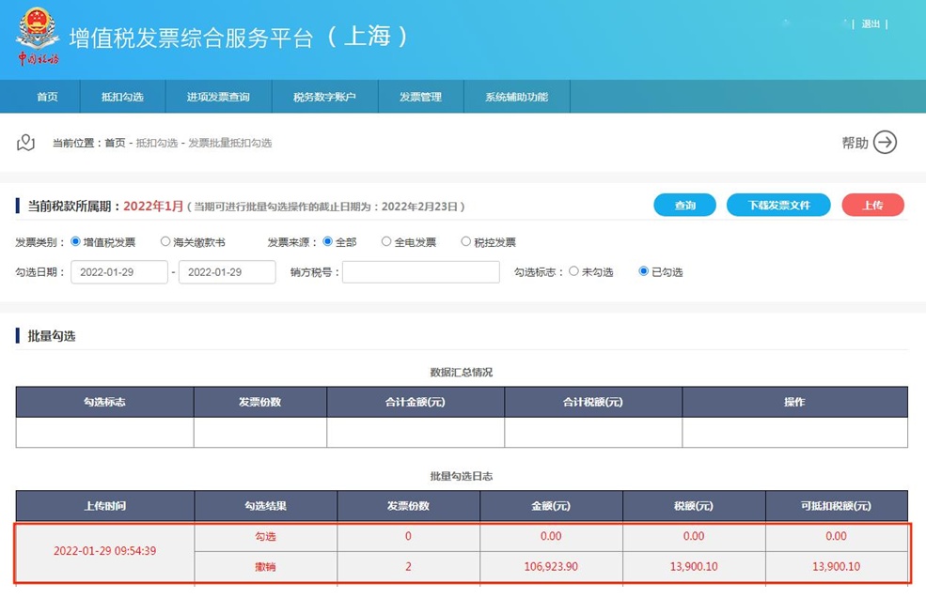Open the 首页 menu tab
This screenshot has height=598, width=926.
tap(47, 97)
